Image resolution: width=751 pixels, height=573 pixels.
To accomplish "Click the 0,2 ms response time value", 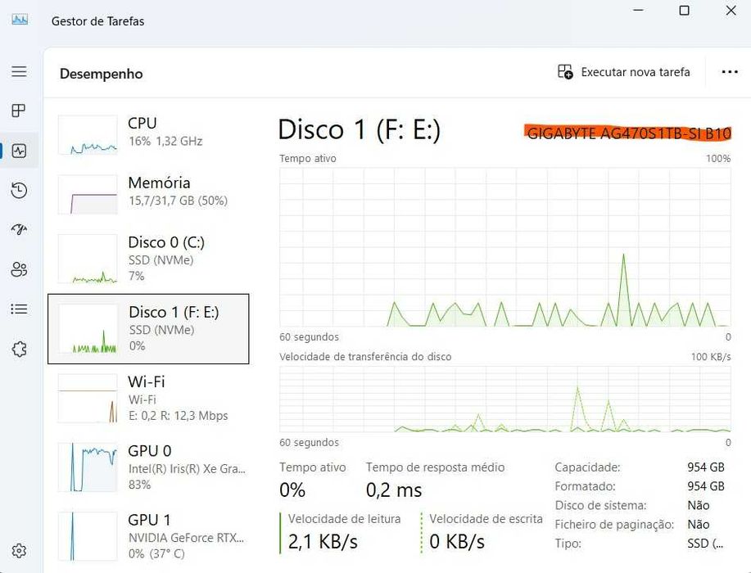I will 394,490.
